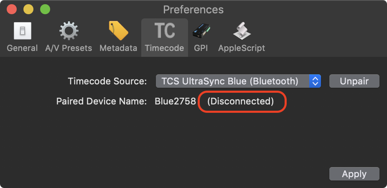The image size is (387, 188).
Task: Click the AppleScript tab label
Action: [x=242, y=48]
